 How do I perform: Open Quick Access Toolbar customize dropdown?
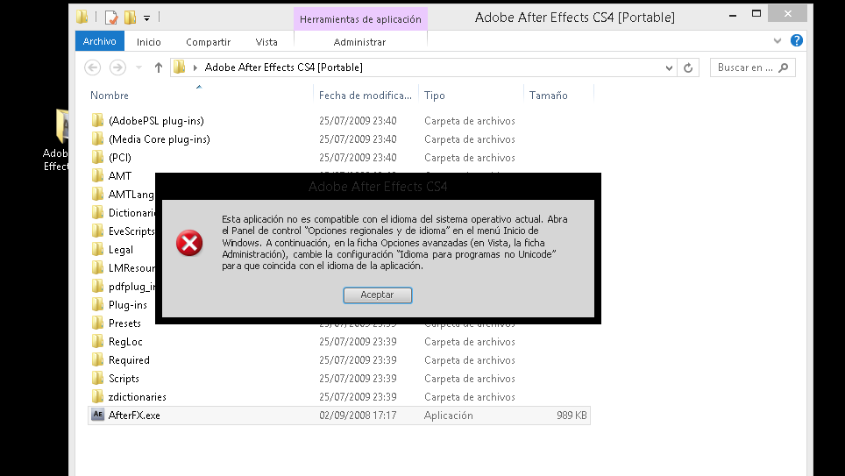(x=146, y=18)
